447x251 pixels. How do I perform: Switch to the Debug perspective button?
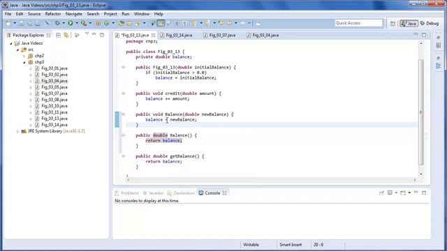(x=430, y=24)
